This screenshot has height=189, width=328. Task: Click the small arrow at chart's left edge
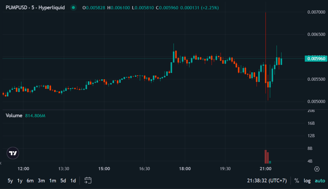tap(1, 163)
